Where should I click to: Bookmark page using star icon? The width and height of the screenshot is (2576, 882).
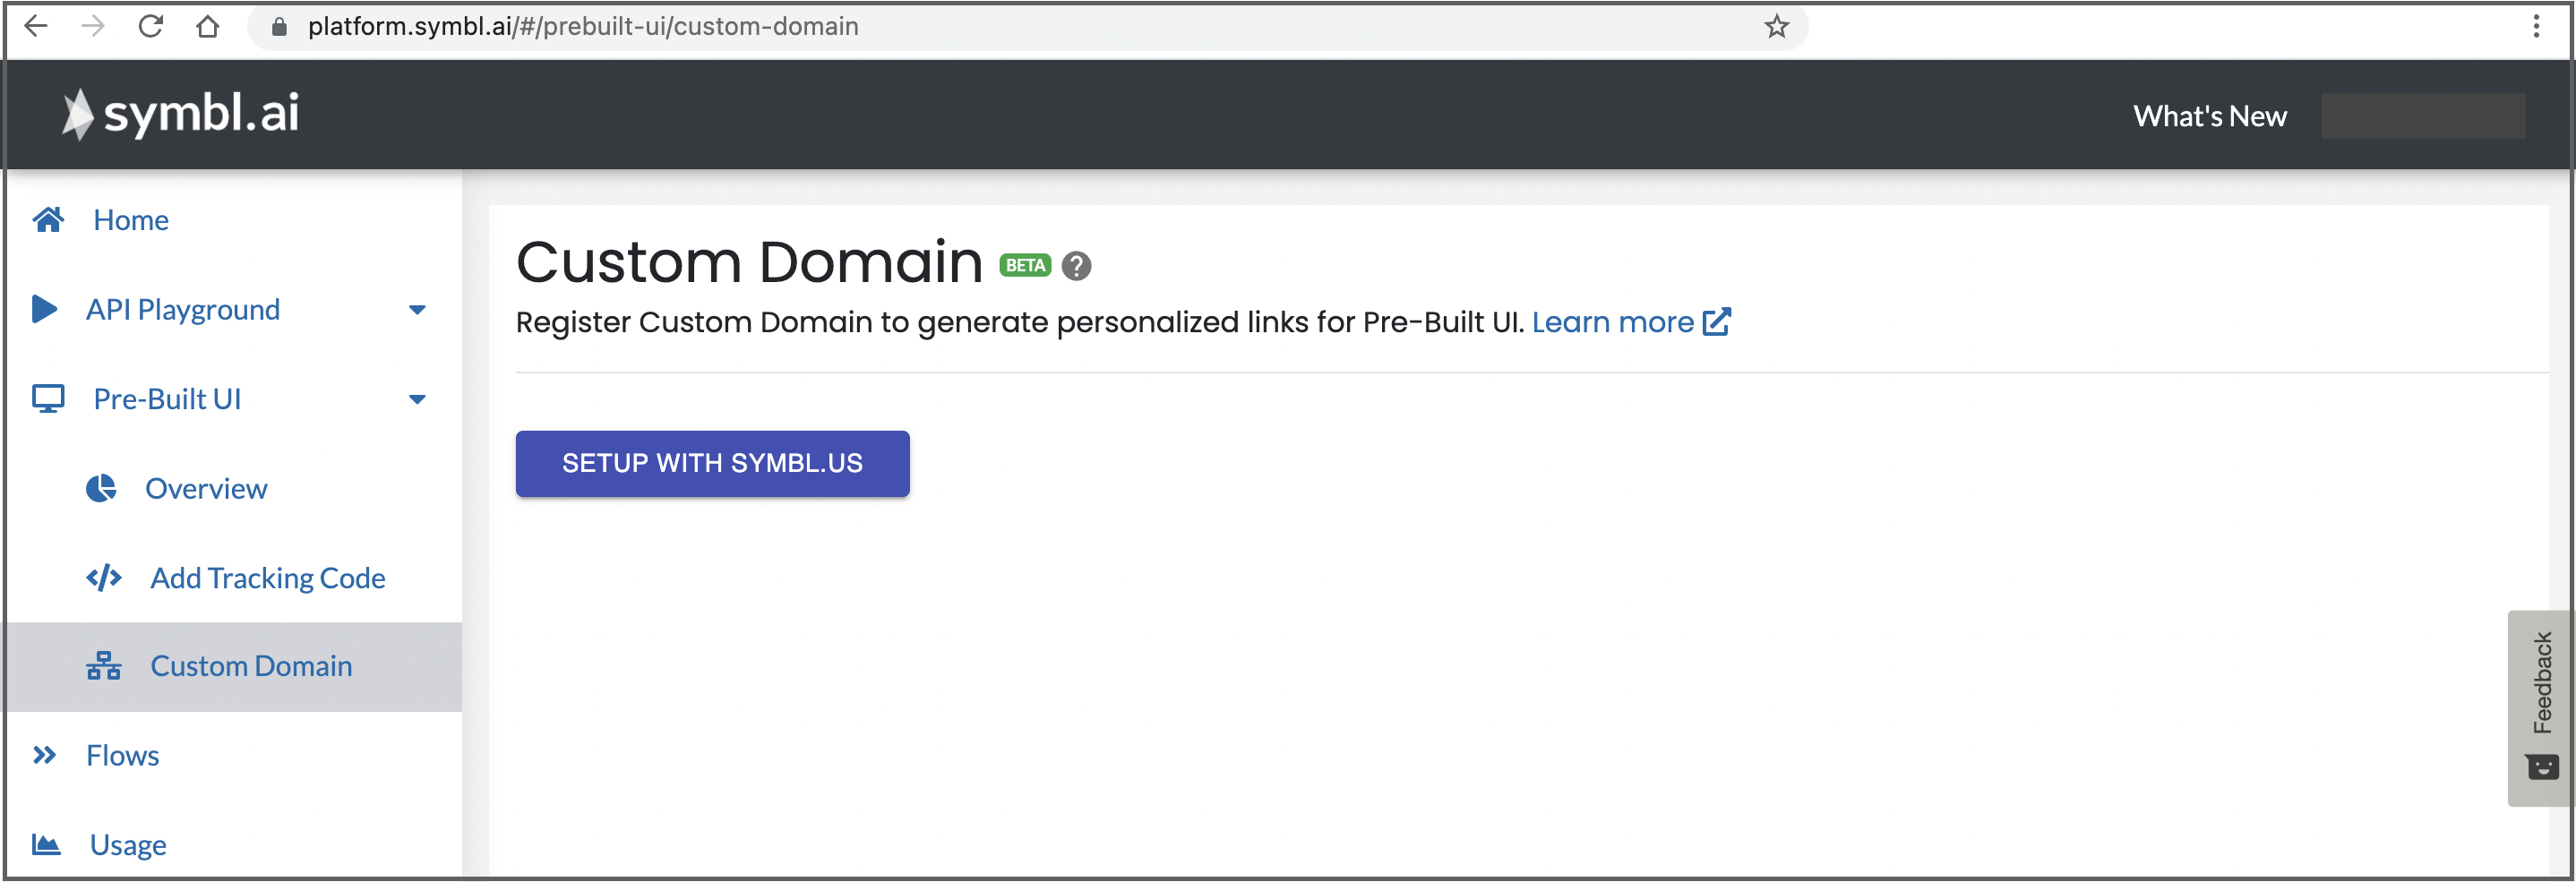pyautogui.click(x=1776, y=26)
